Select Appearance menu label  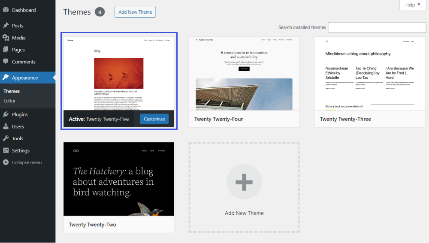coord(25,78)
